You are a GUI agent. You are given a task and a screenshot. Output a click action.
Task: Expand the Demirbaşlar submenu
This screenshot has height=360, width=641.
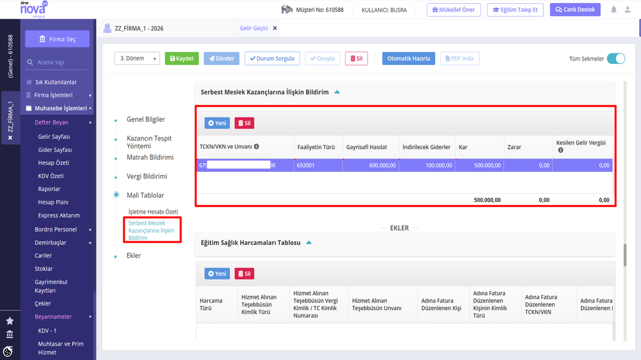point(63,242)
